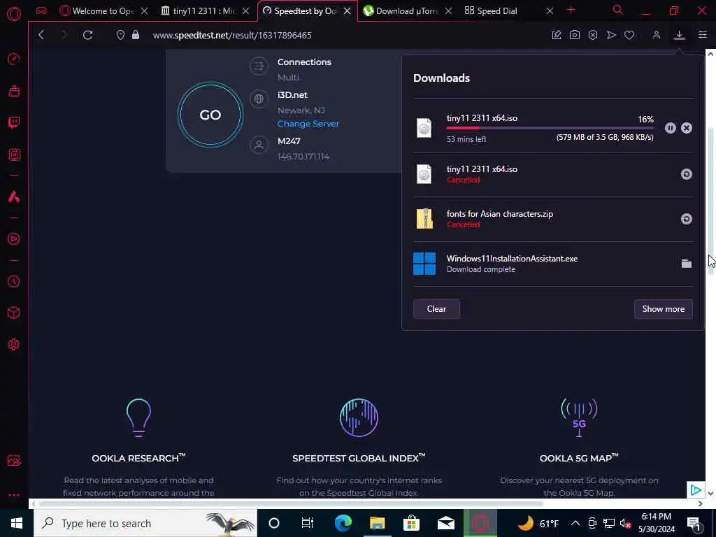Open History from the sidebar clock
The height and width of the screenshot is (537, 716).
click(14, 281)
